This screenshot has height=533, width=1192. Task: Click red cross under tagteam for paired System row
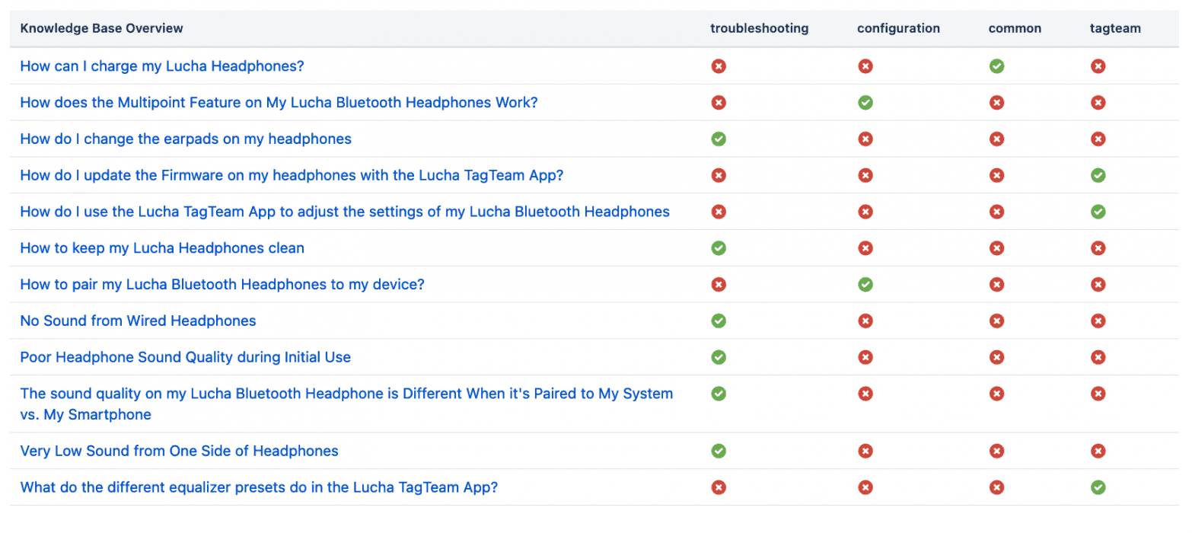(1098, 394)
